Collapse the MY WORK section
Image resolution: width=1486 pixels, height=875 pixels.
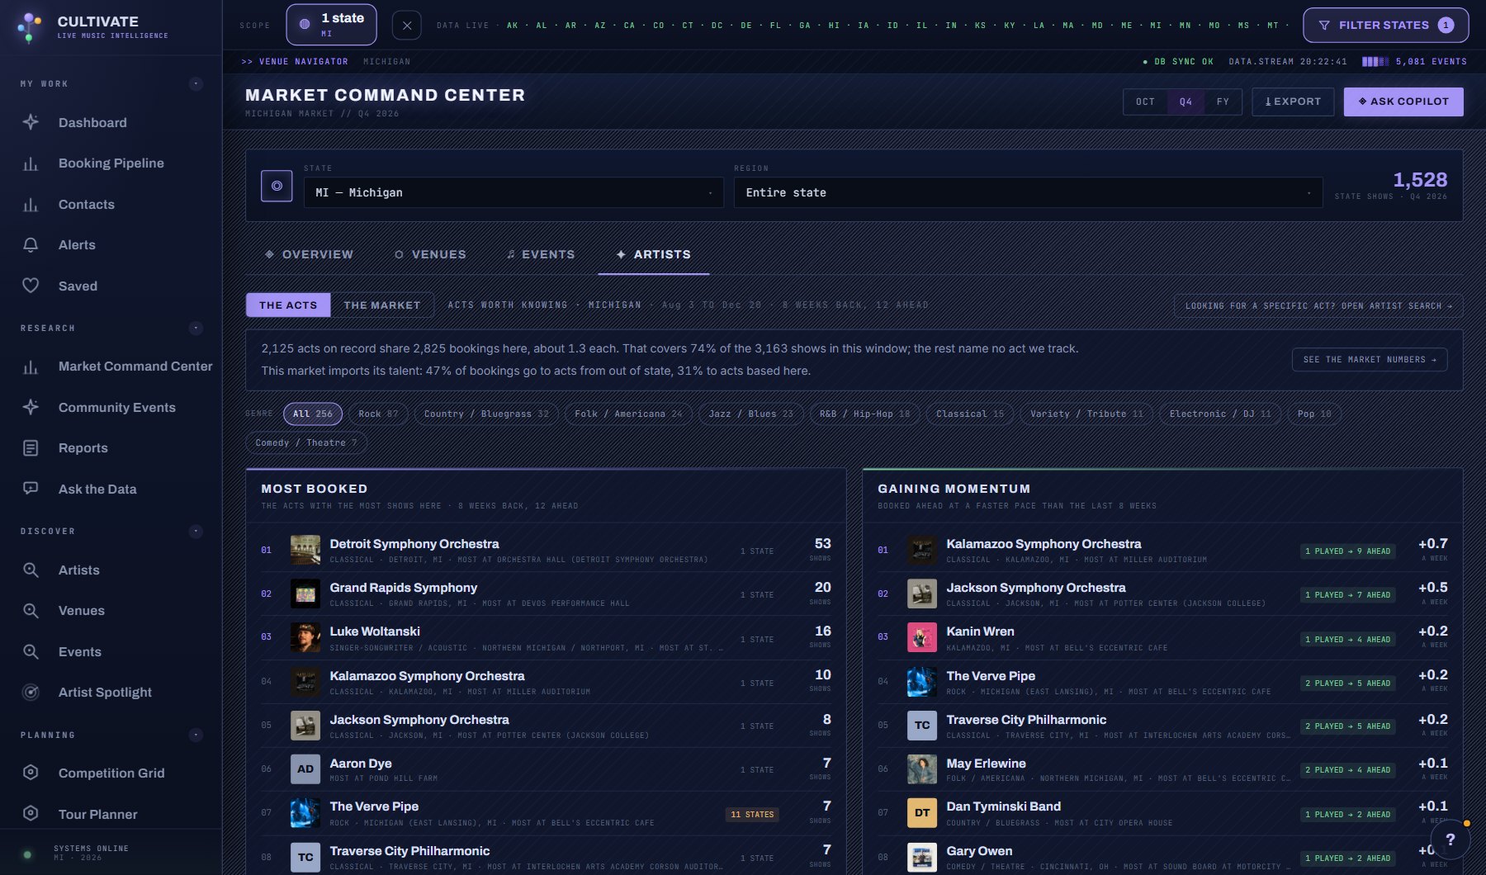pyautogui.click(x=196, y=83)
